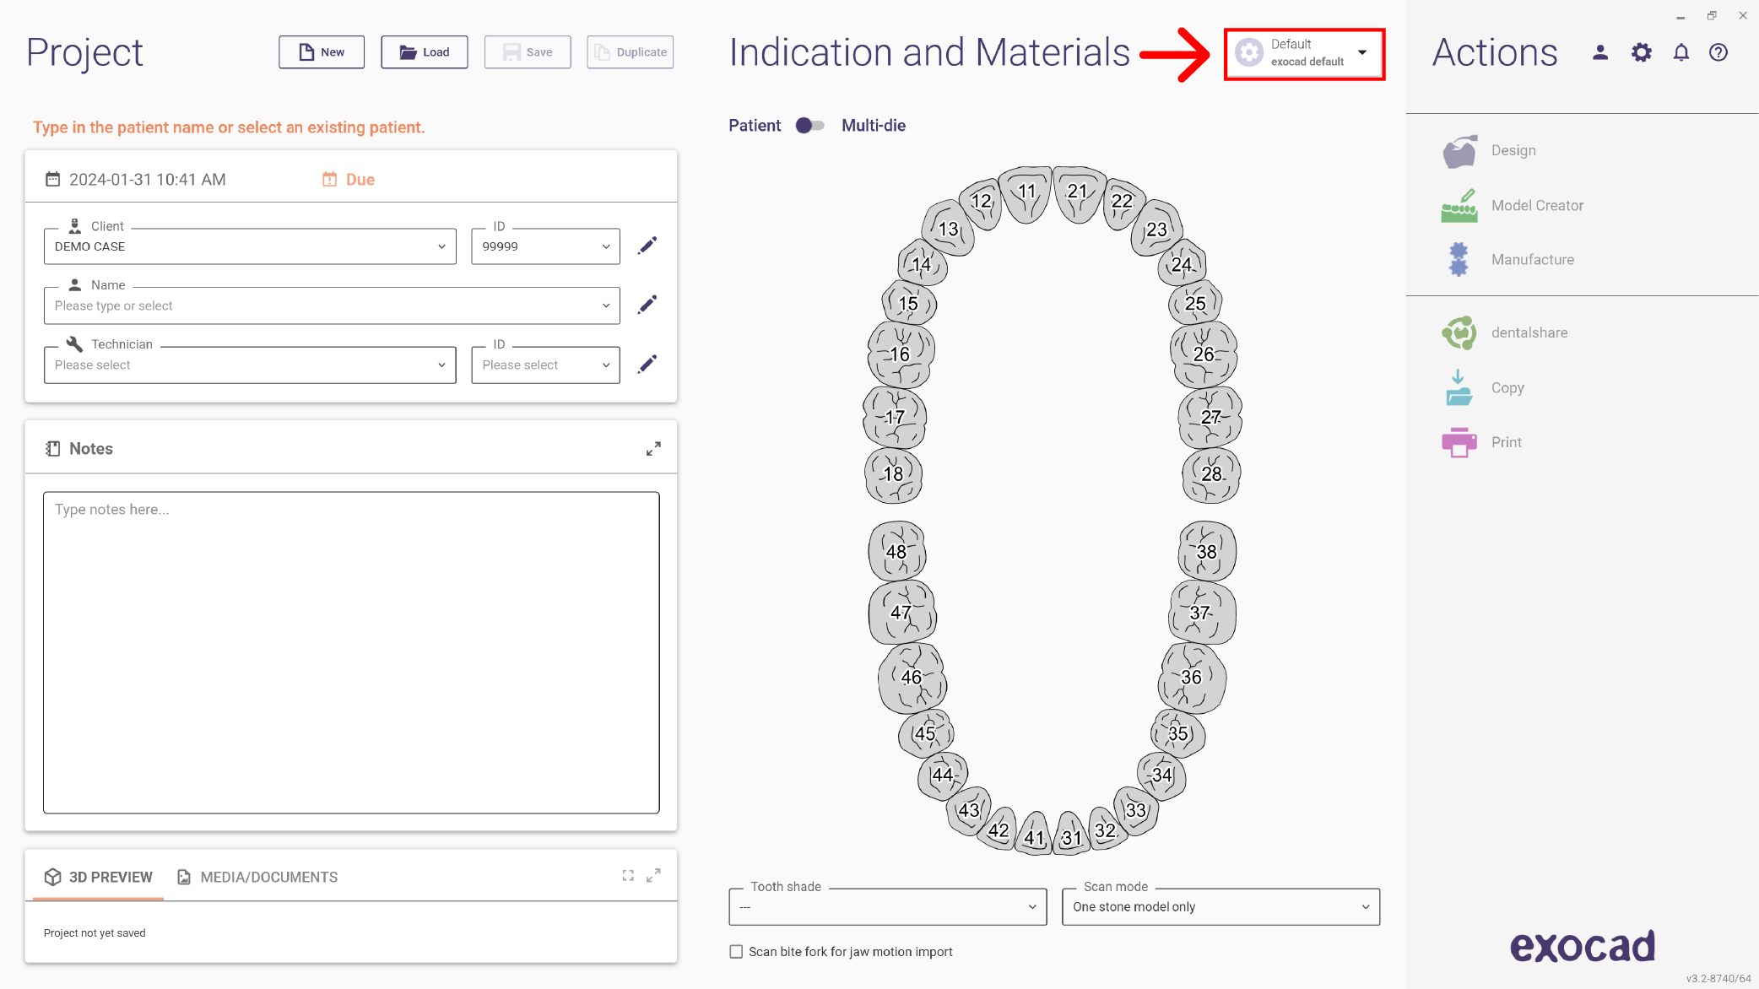
Task: Launch the Model Creator tool
Action: 1512,206
